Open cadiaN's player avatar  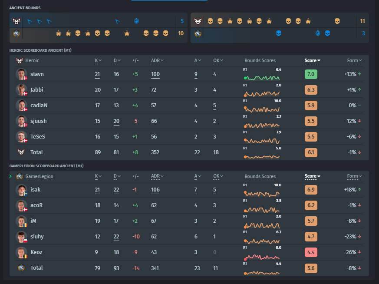pyautogui.click(x=22, y=106)
